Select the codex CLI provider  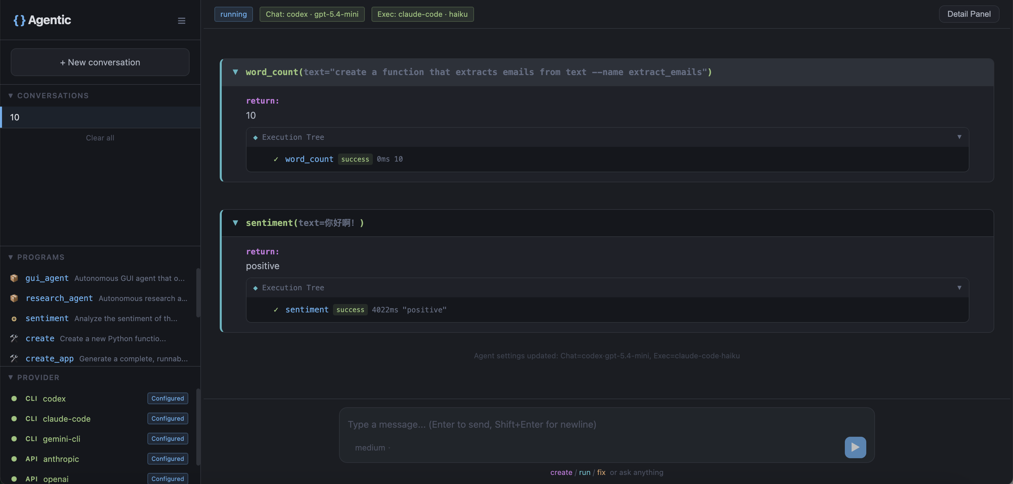54,399
